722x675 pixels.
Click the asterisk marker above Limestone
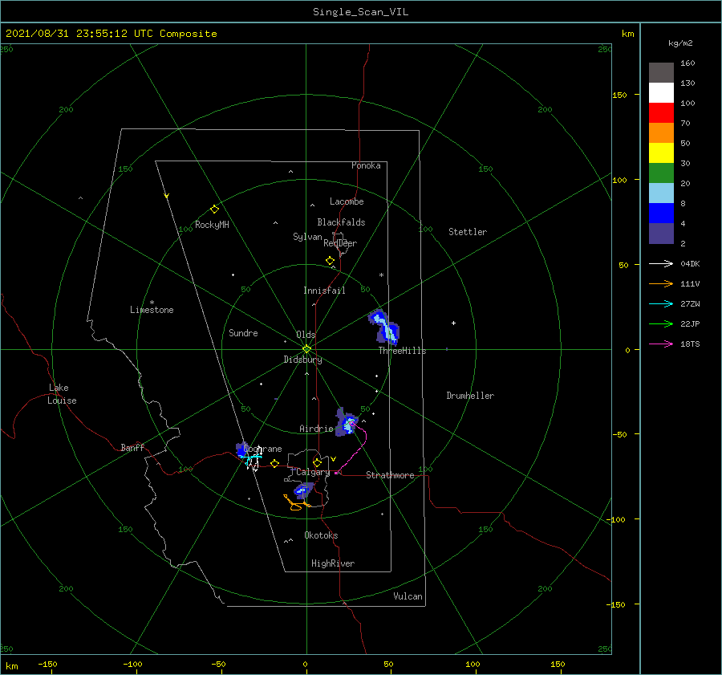(152, 303)
